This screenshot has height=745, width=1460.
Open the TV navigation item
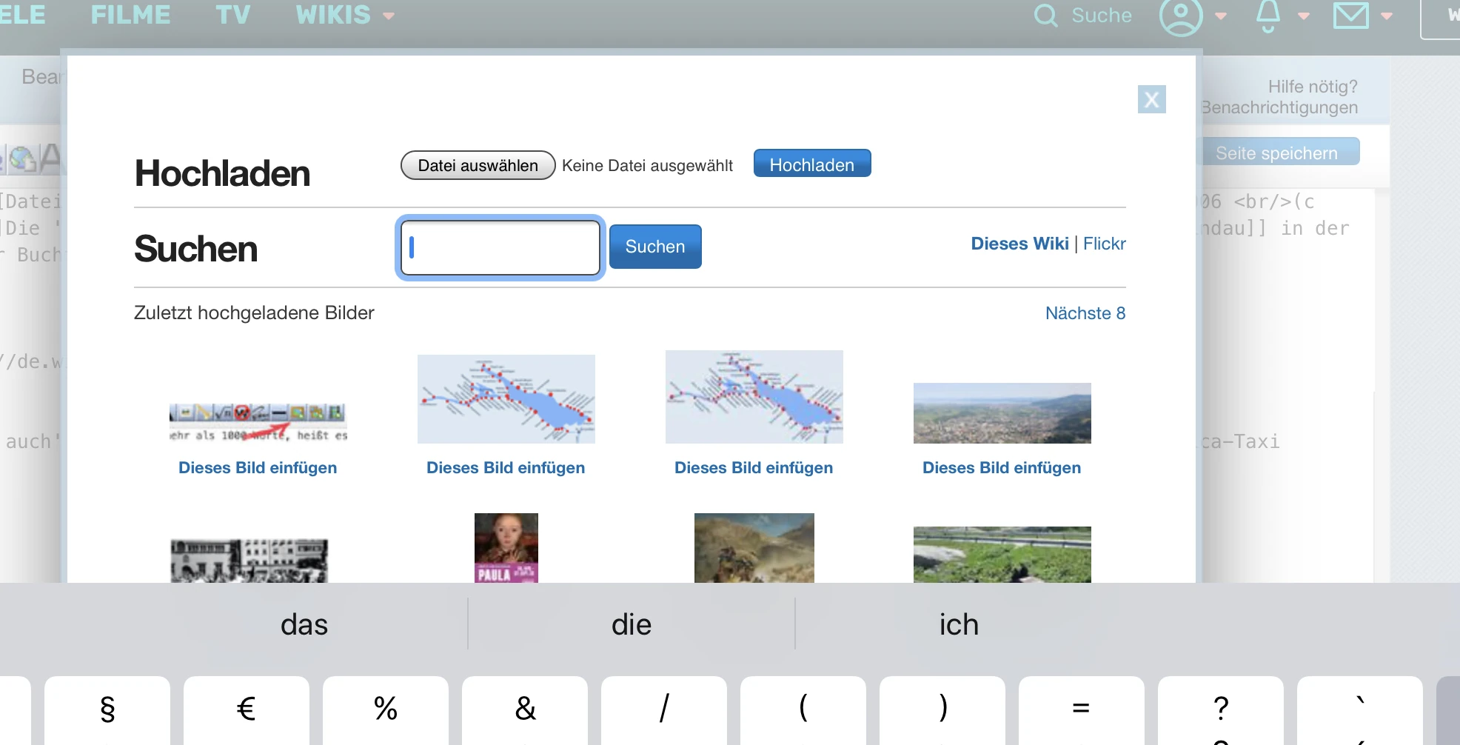(233, 15)
